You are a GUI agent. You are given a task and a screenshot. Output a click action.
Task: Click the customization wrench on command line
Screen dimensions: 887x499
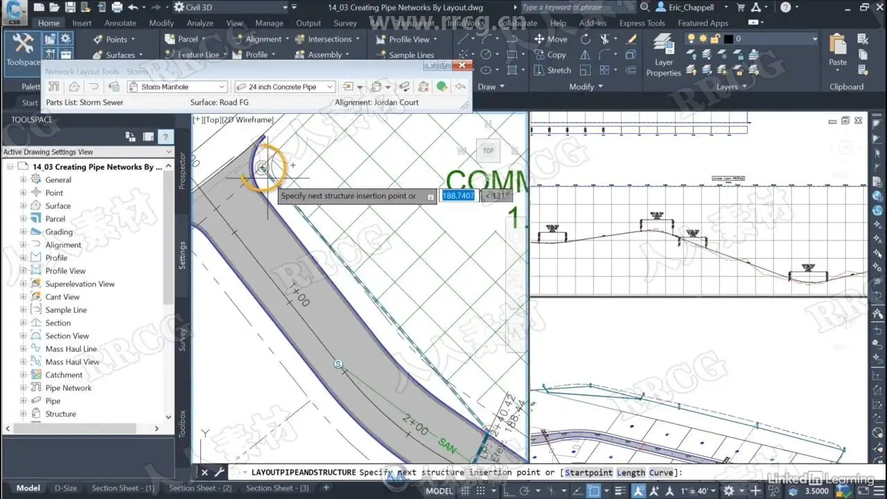pos(219,472)
